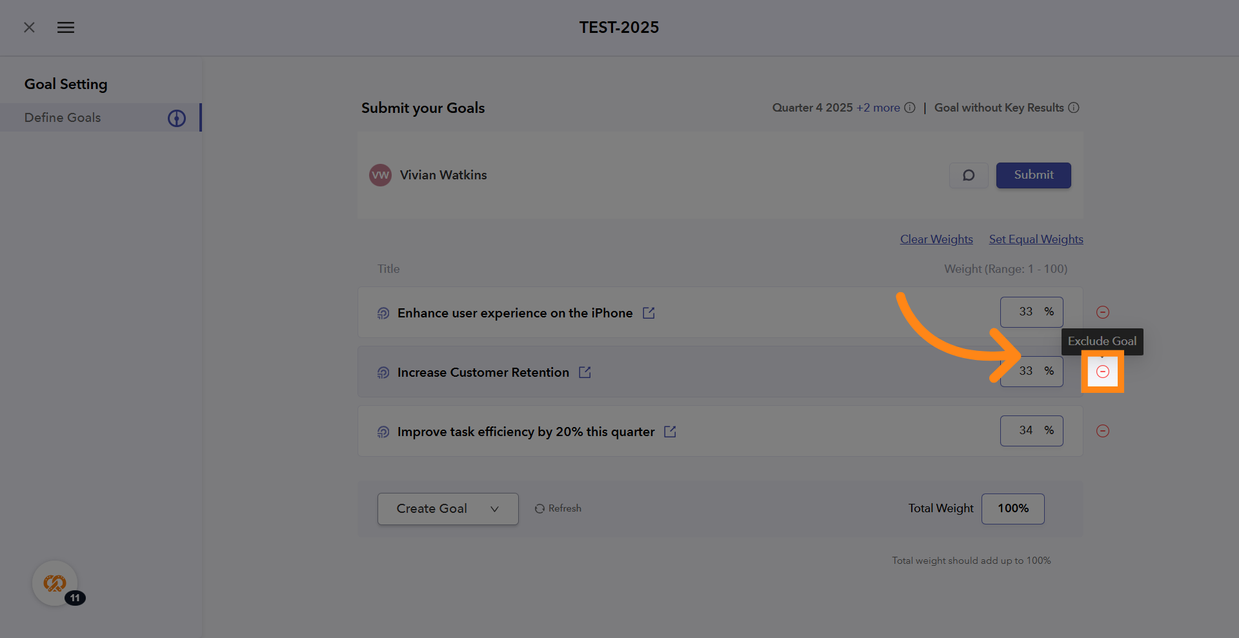Open Increase Customer Retention external link icon
1239x638 pixels.
(x=585, y=372)
